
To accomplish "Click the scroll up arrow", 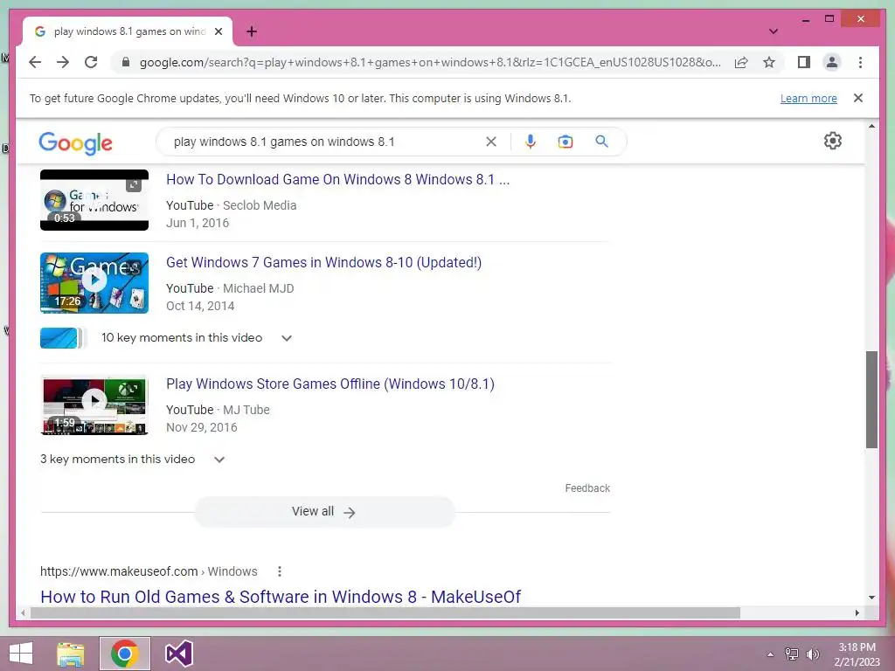I will 871,126.
